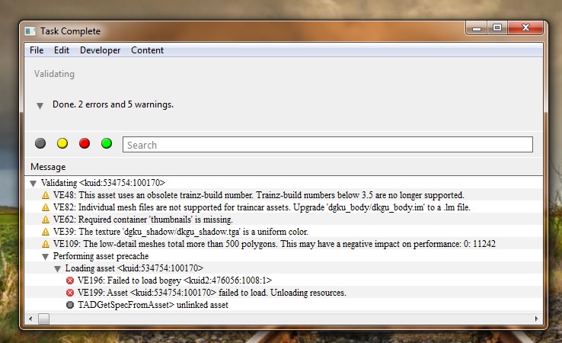Select the VE196 failed to load bogey message

pos(174,280)
